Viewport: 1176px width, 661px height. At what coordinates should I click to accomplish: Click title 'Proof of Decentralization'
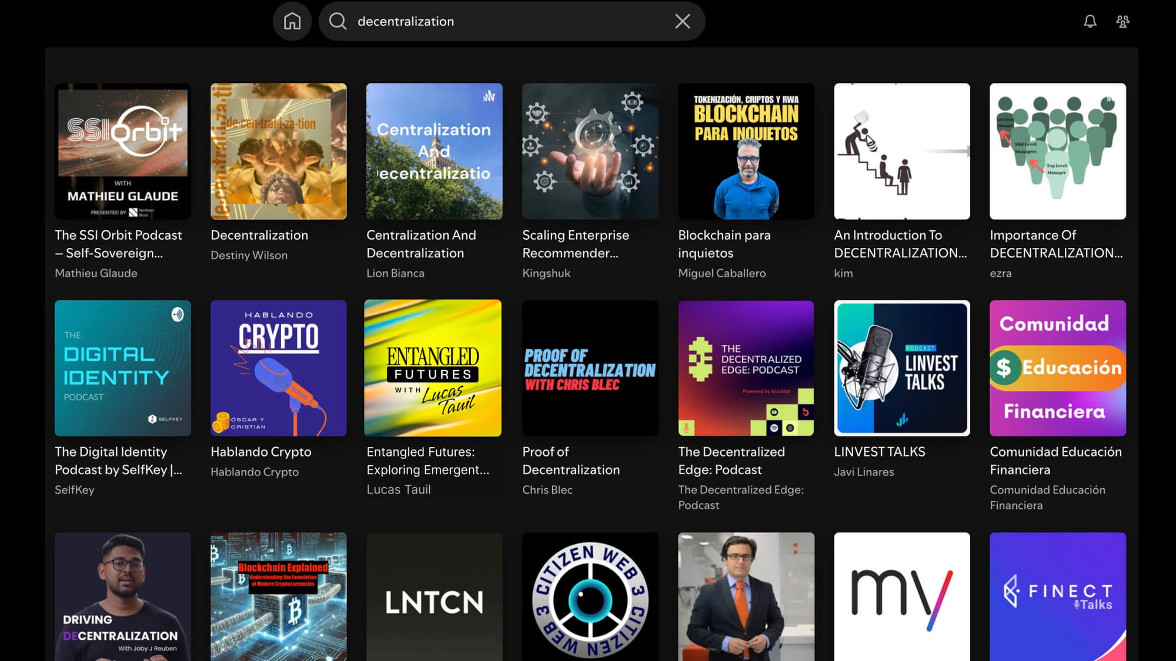click(571, 461)
